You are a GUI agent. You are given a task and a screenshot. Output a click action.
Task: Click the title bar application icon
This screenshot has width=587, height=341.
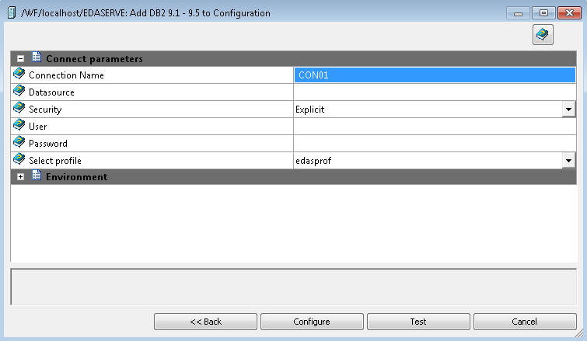coord(12,12)
